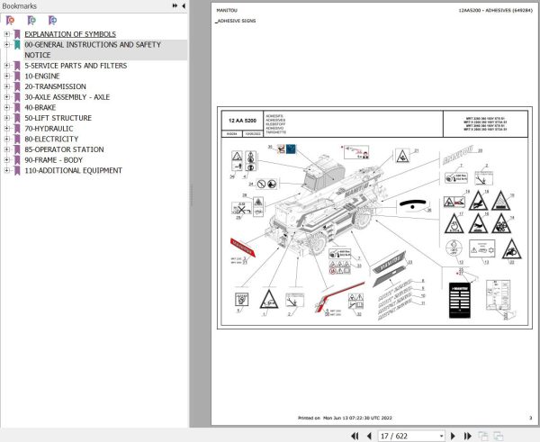Expand 30-AXLE ASSEMBLY bookmark

click(6, 97)
